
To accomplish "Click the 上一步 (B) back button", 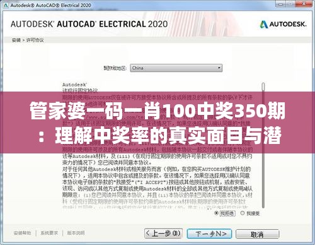I will coord(163,234).
